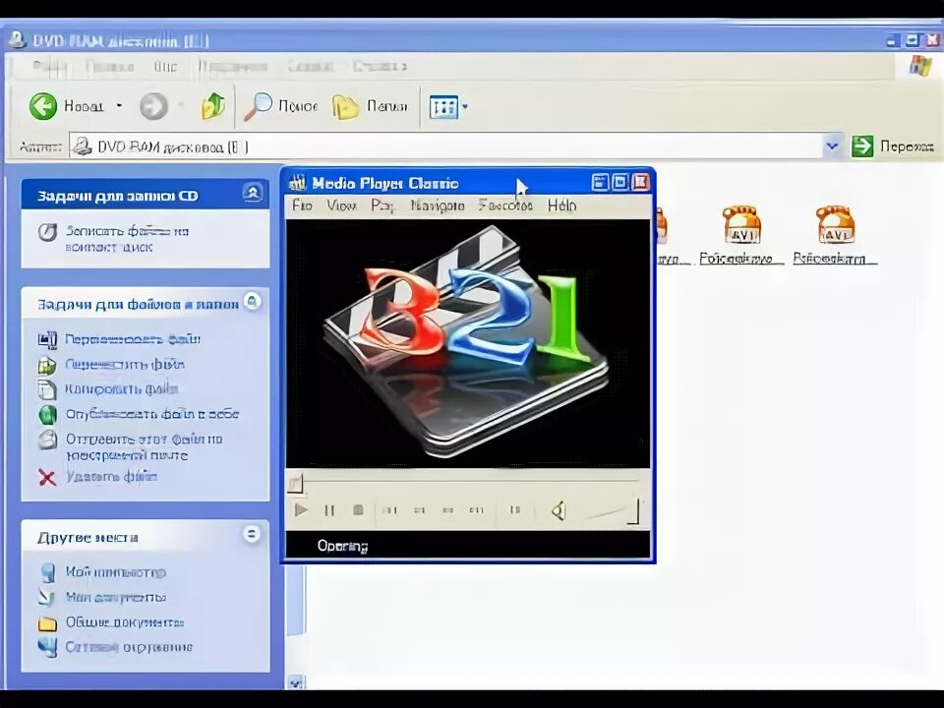This screenshot has width=944, height=708.
Task: Click the Move this file link
Action: pos(125,364)
